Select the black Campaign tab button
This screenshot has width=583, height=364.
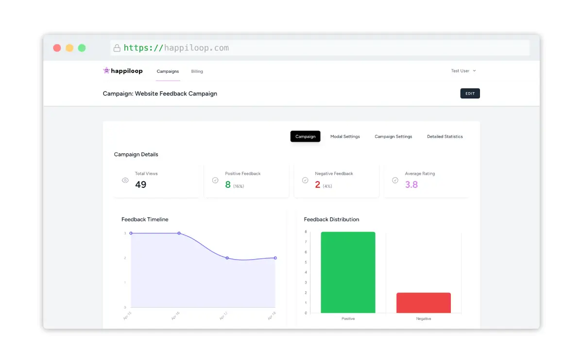[305, 136]
